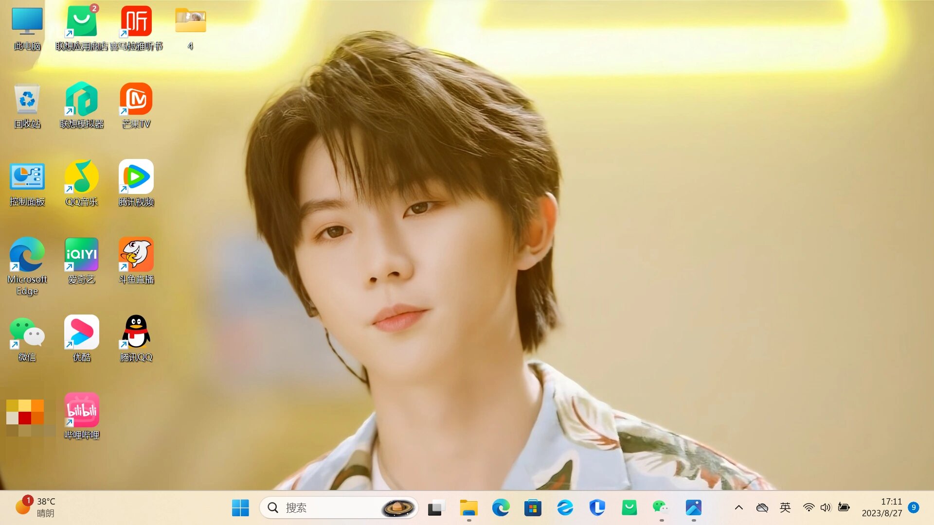Open Wi-Fi network settings in tray
This screenshot has width=934, height=525.
808,508
